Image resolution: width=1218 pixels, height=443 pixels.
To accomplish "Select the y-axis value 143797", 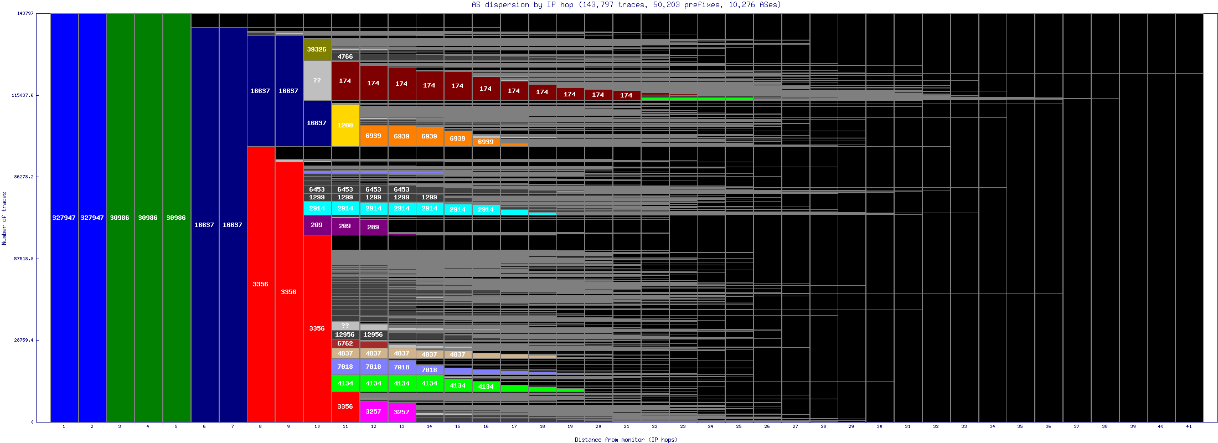I will 25,13.
